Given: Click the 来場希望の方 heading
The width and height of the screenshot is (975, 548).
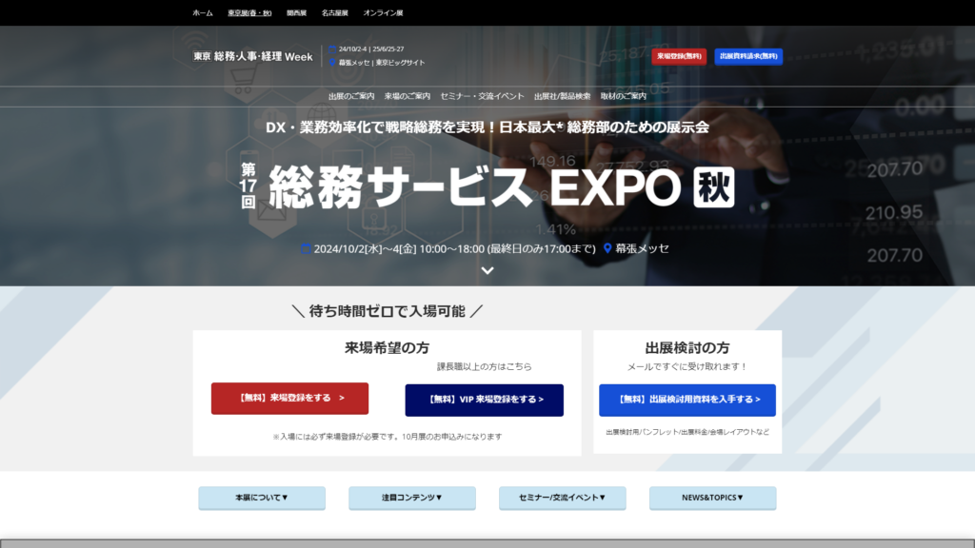Looking at the screenshot, I should click(x=387, y=348).
